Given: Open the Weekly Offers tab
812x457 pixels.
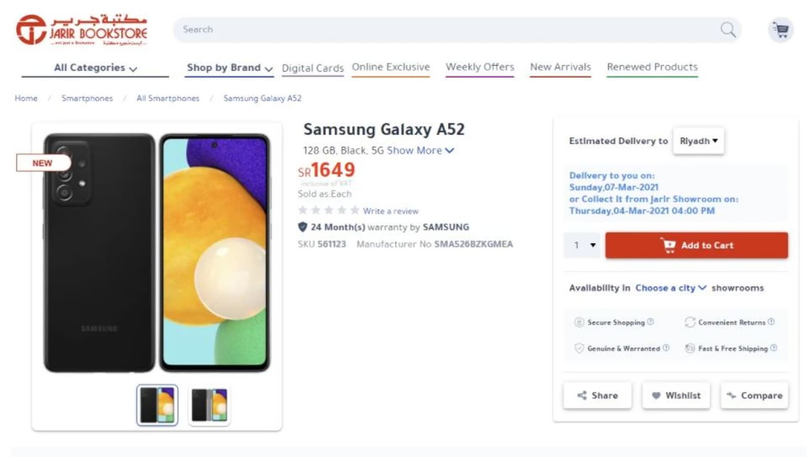Looking at the screenshot, I should [480, 67].
